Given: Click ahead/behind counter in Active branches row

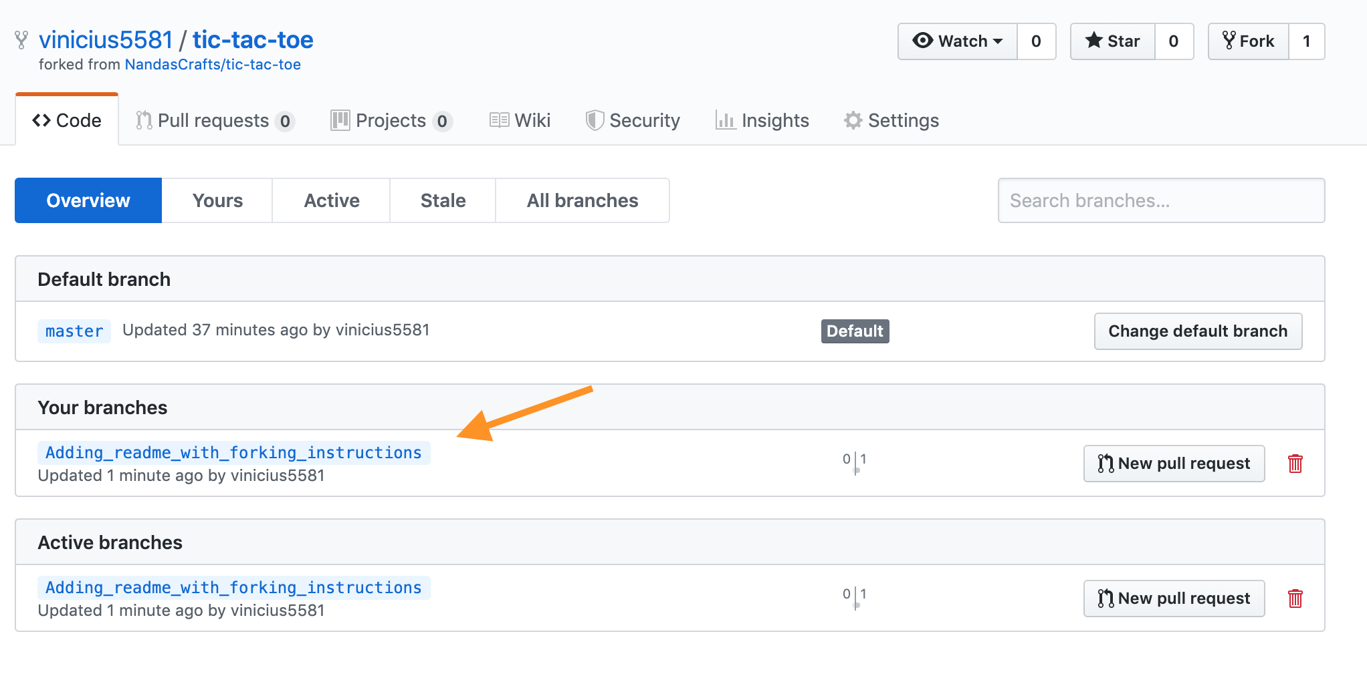Looking at the screenshot, I should [x=855, y=597].
